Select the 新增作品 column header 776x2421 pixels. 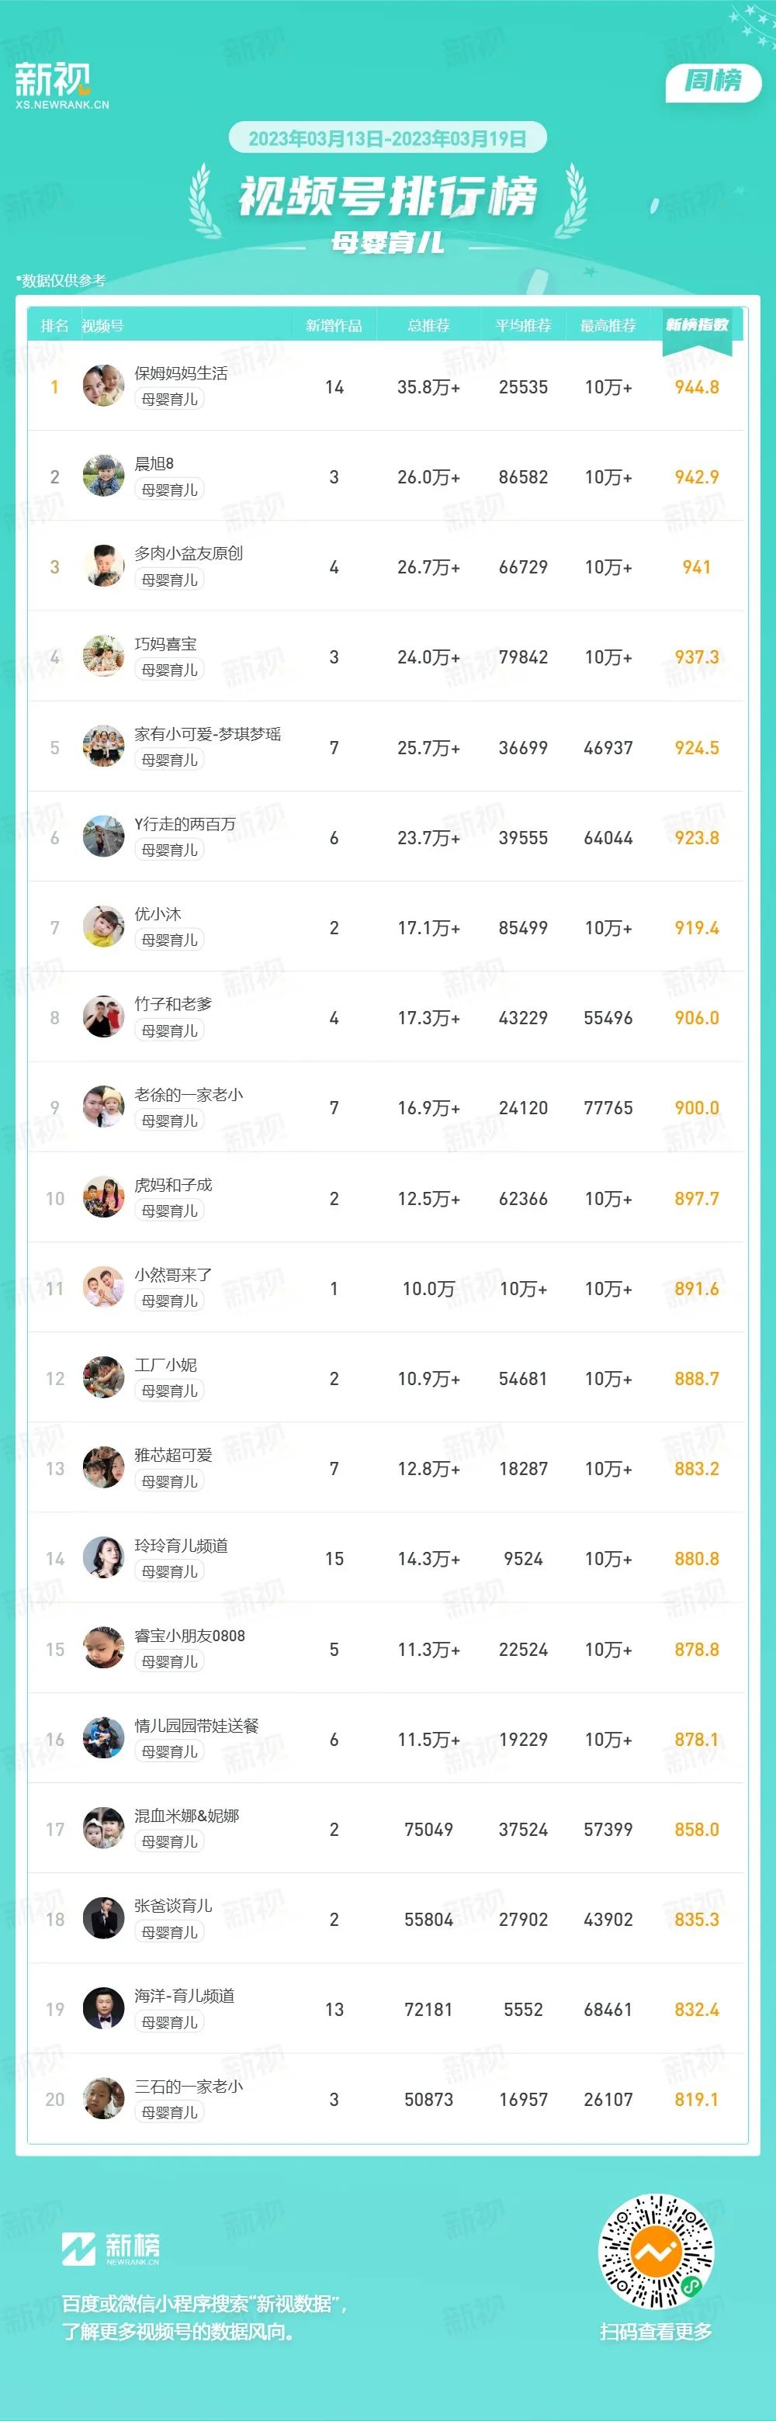point(334,325)
